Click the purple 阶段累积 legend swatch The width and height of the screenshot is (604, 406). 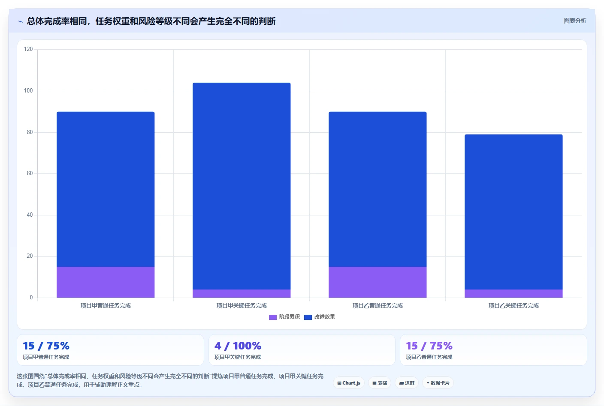click(273, 317)
